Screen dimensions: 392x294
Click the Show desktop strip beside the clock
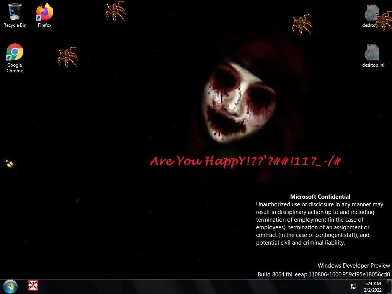point(389,286)
